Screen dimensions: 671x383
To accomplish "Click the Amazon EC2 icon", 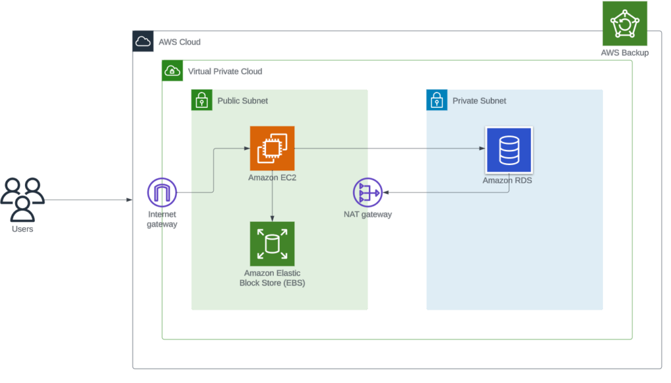I will click(x=272, y=149).
